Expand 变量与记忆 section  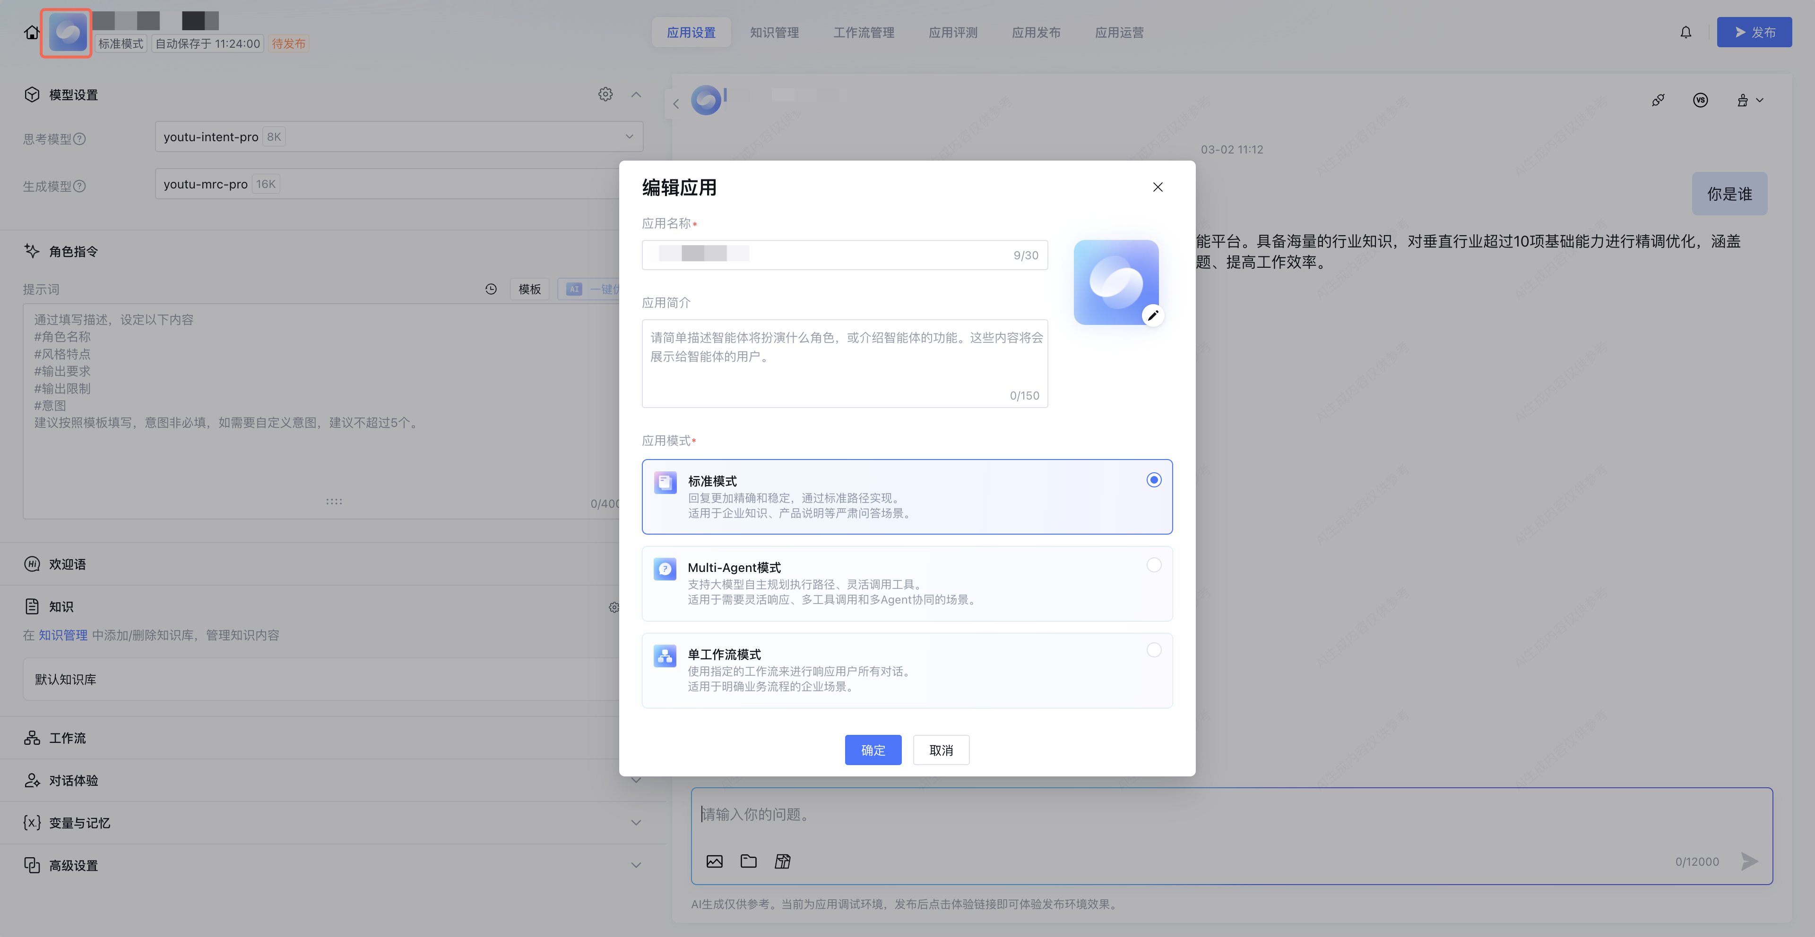coord(636,822)
